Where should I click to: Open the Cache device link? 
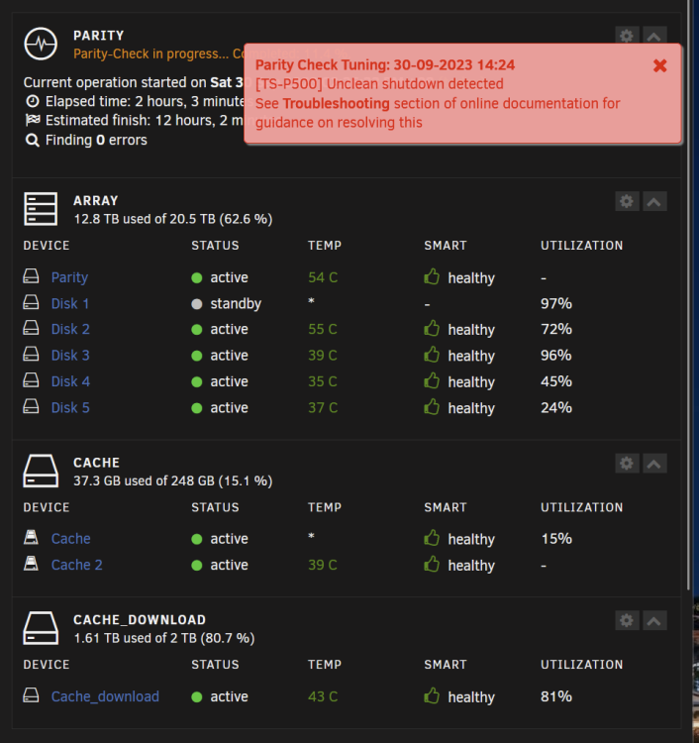[x=71, y=539]
